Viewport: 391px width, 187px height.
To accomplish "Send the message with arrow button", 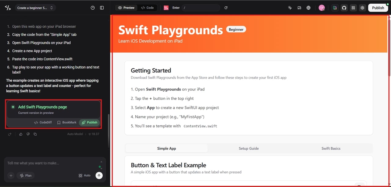I will pyautogui.click(x=99, y=175).
